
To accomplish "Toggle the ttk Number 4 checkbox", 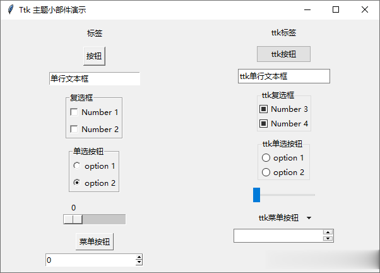I will point(263,123).
